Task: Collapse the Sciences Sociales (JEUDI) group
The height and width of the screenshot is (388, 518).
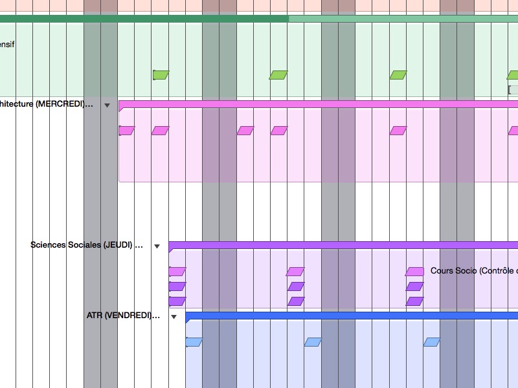Action: 157,246
